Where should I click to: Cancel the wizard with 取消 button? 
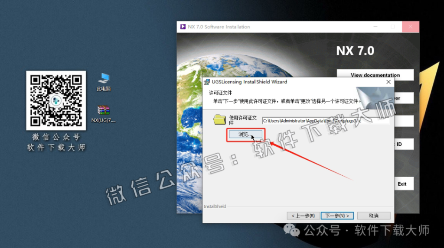tap(374, 216)
